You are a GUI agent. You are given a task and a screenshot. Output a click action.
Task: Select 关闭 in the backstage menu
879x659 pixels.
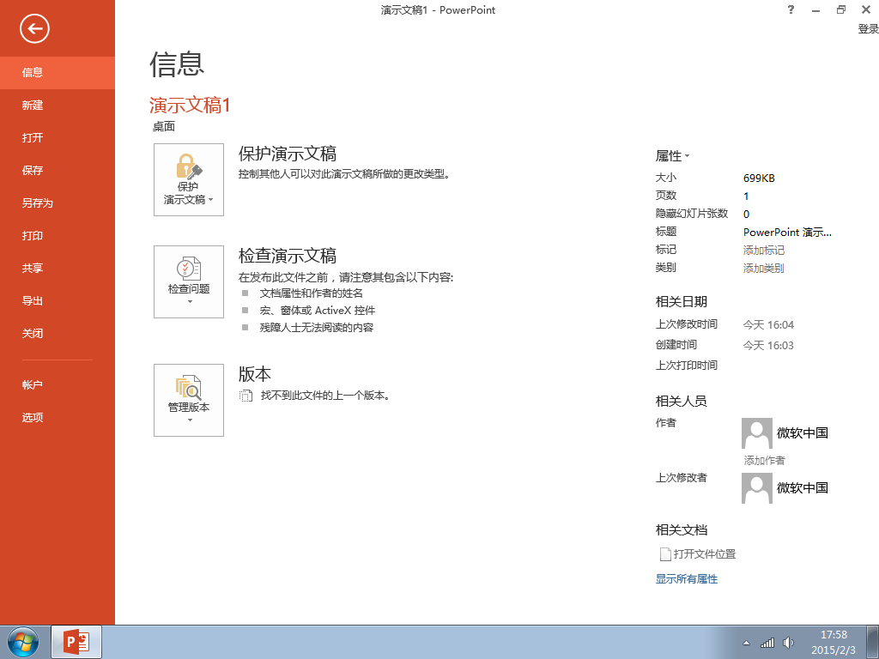pos(58,334)
